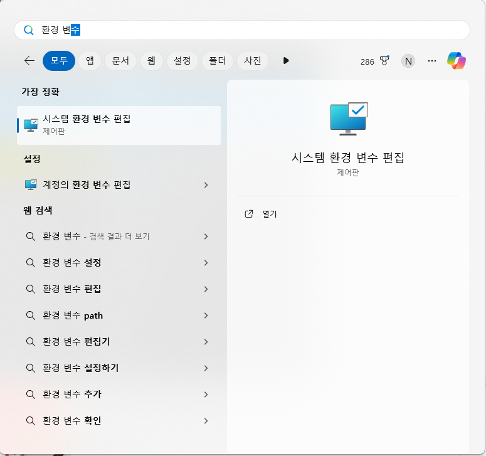Select web suggestion 환경 변수 설정
This screenshot has height=456, width=486.
point(119,263)
